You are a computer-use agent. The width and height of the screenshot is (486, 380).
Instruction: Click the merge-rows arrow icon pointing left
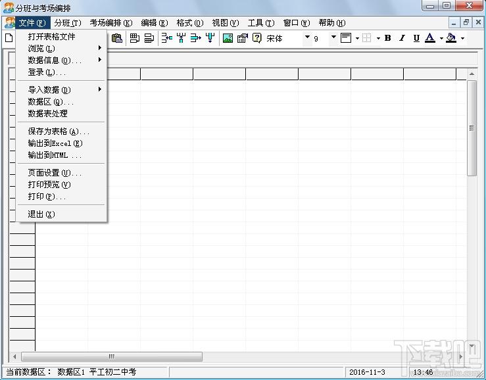(x=167, y=38)
